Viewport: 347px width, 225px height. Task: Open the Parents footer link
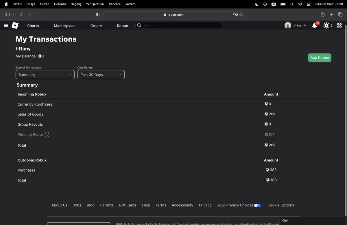point(107,205)
